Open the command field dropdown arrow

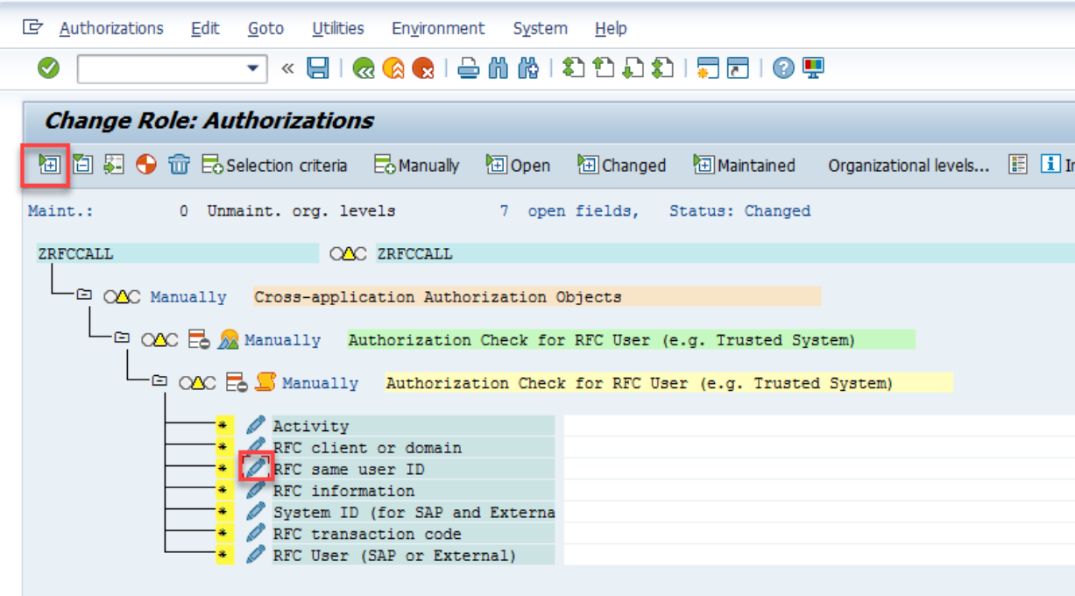(254, 67)
